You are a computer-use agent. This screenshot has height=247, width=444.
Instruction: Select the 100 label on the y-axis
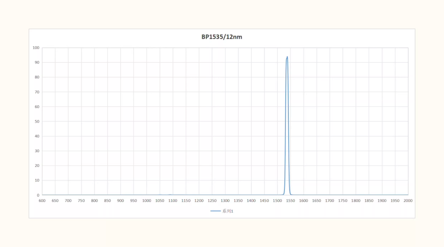(x=36, y=48)
